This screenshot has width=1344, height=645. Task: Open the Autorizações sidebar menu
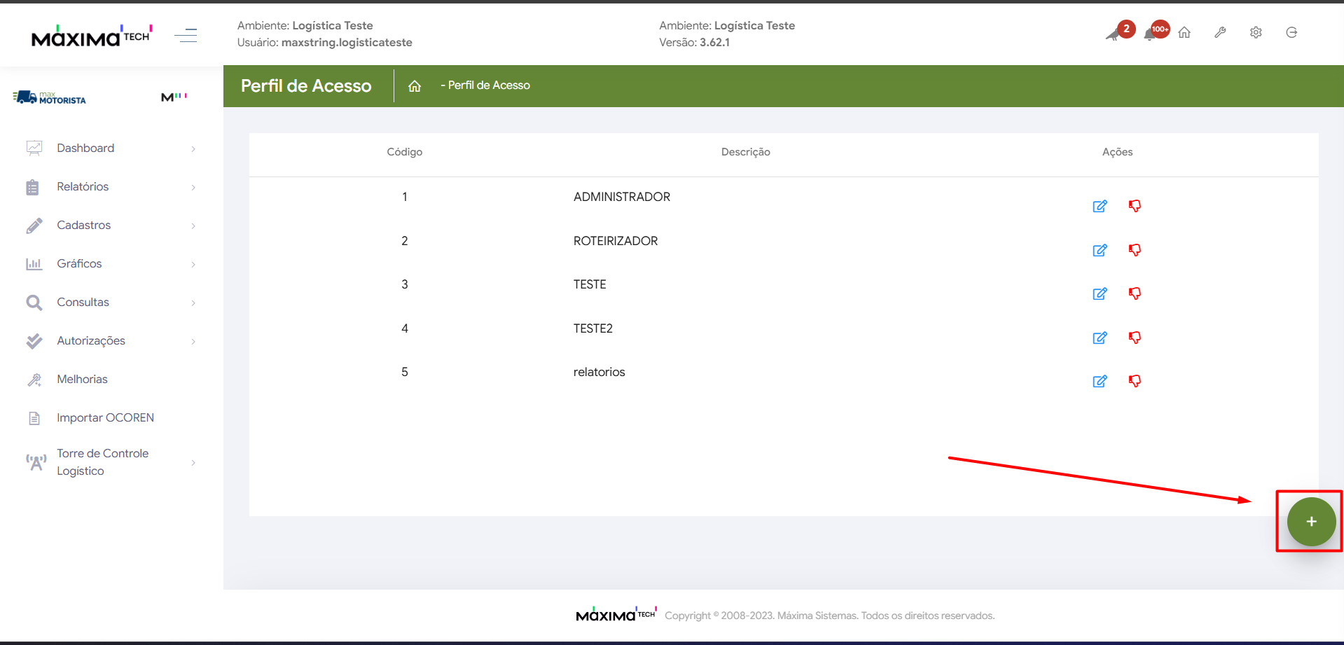coord(111,341)
